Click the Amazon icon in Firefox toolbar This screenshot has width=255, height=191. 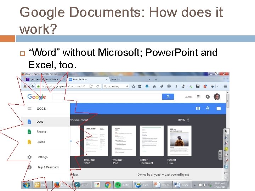(x=25, y=86)
